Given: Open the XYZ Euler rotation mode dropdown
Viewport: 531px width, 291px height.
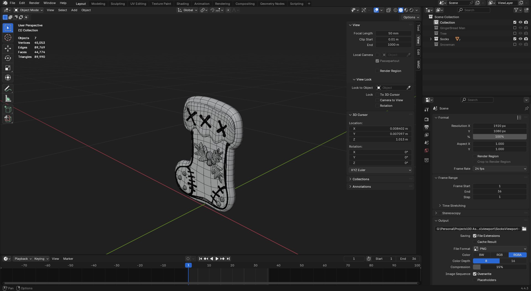Looking at the screenshot, I should [380, 170].
